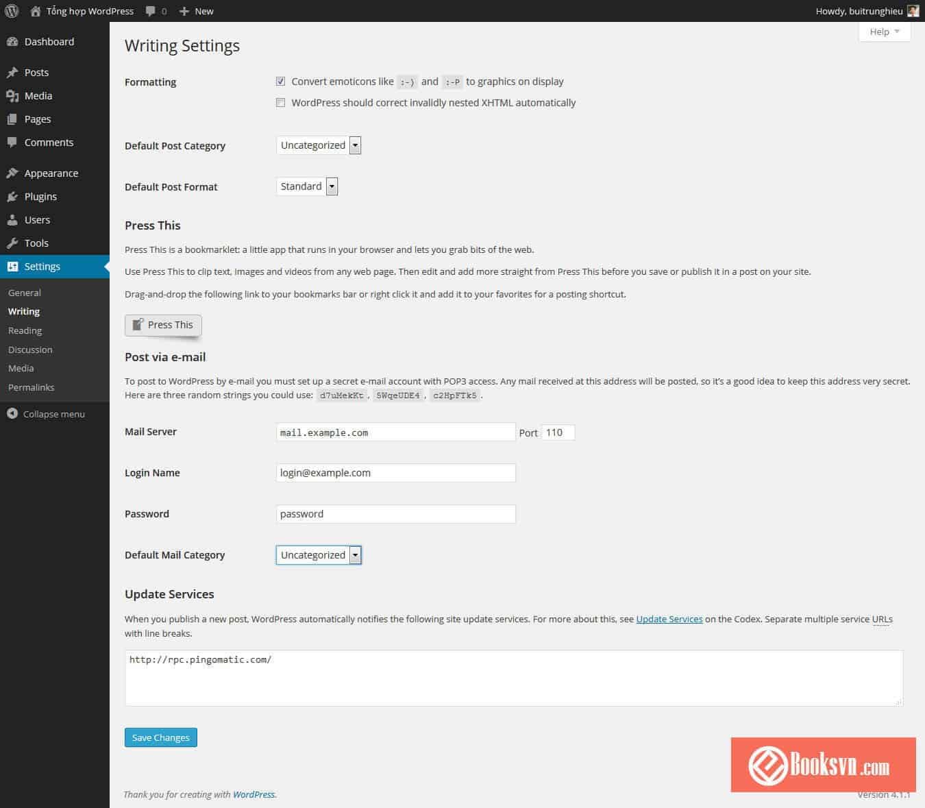Viewport: 925px width, 808px height.
Task: Click the icon on Press This bookmarklet
Action: (x=138, y=324)
